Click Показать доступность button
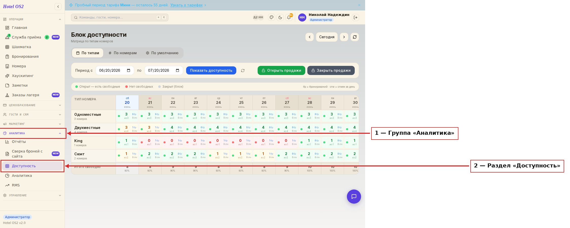570x228 pixels. [x=211, y=70]
